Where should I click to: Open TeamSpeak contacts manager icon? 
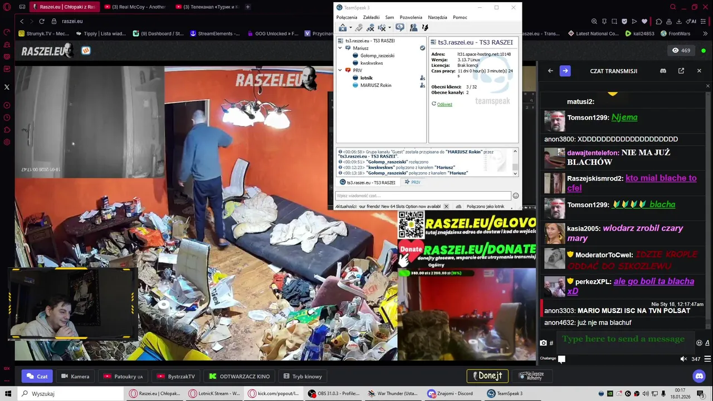413,27
